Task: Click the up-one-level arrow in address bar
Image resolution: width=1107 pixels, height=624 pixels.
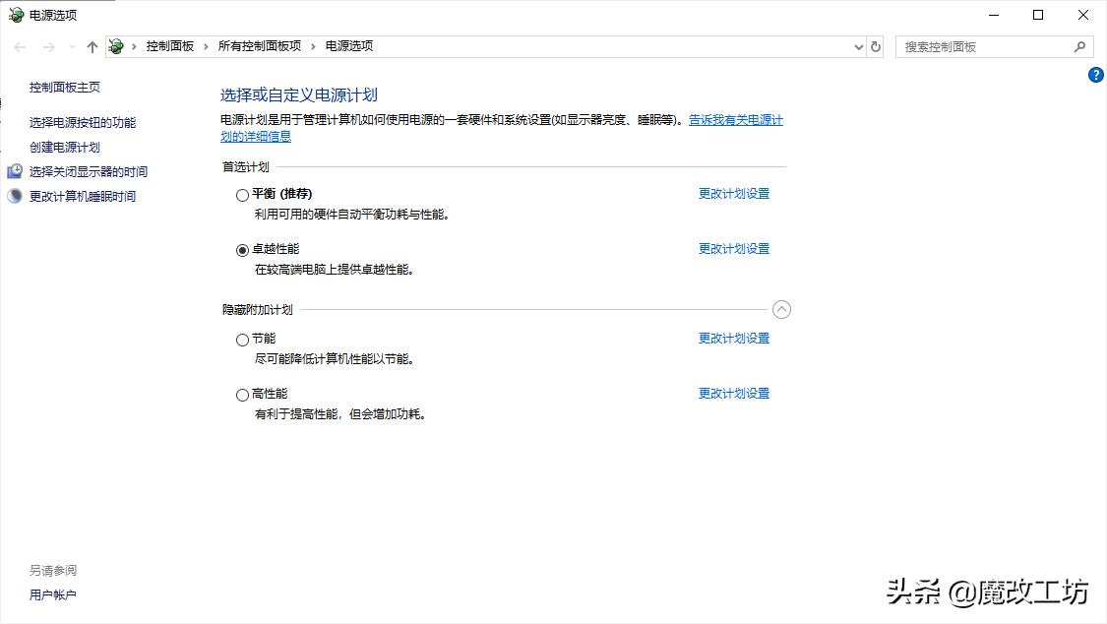Action: 92,45
